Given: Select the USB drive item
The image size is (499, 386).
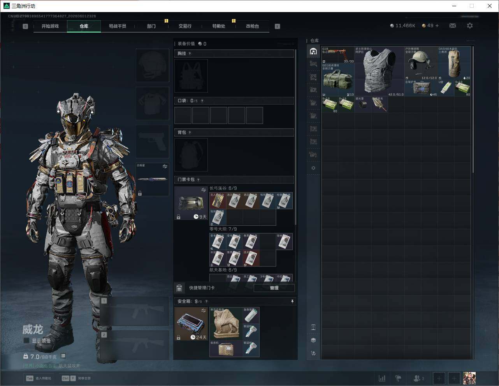Looking at the screenshot, I should click(x=446, y=88).
